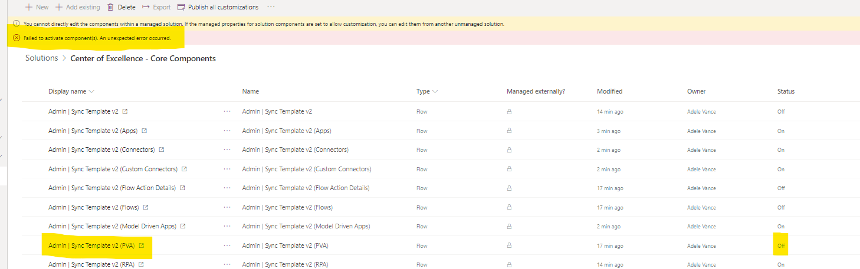Click the Modified column header
Screen dimensions: 860x269
609,91
